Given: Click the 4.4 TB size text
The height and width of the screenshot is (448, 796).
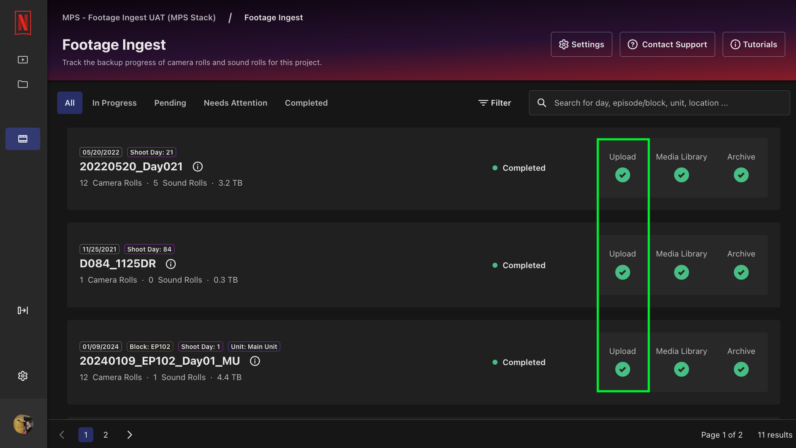Looking at the screenshot, I should pyautogui.click(x=229, y=377).
